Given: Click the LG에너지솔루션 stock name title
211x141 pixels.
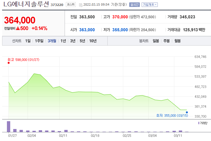Looking at the screenshot, I should tap(26, 4).
